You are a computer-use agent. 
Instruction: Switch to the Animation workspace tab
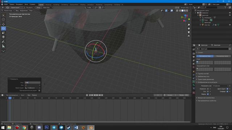coord(90,5)
